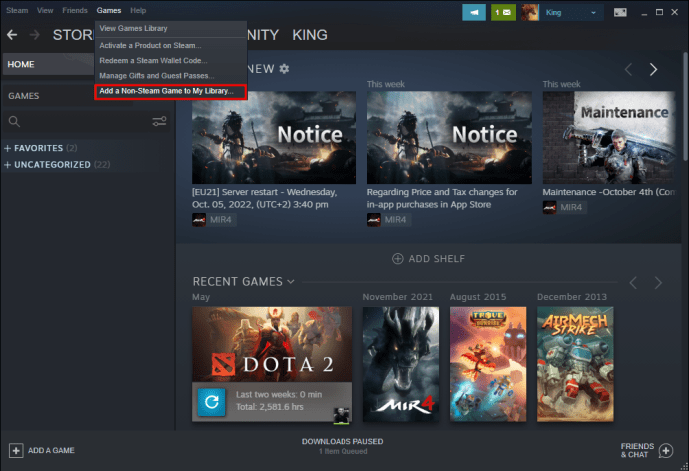Click the HOME library button
689x471 pixels.
(48, 64)
